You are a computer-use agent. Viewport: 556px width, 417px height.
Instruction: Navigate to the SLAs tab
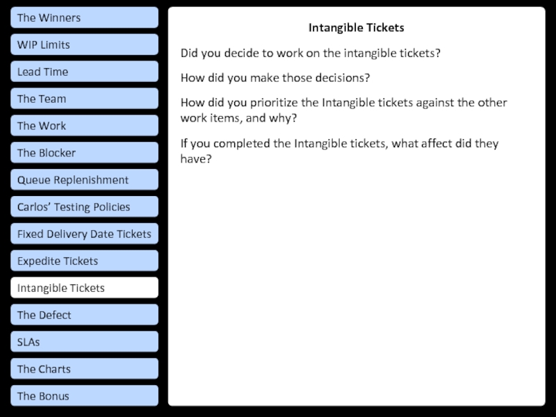pyautogui.click(x=84, y=342)
